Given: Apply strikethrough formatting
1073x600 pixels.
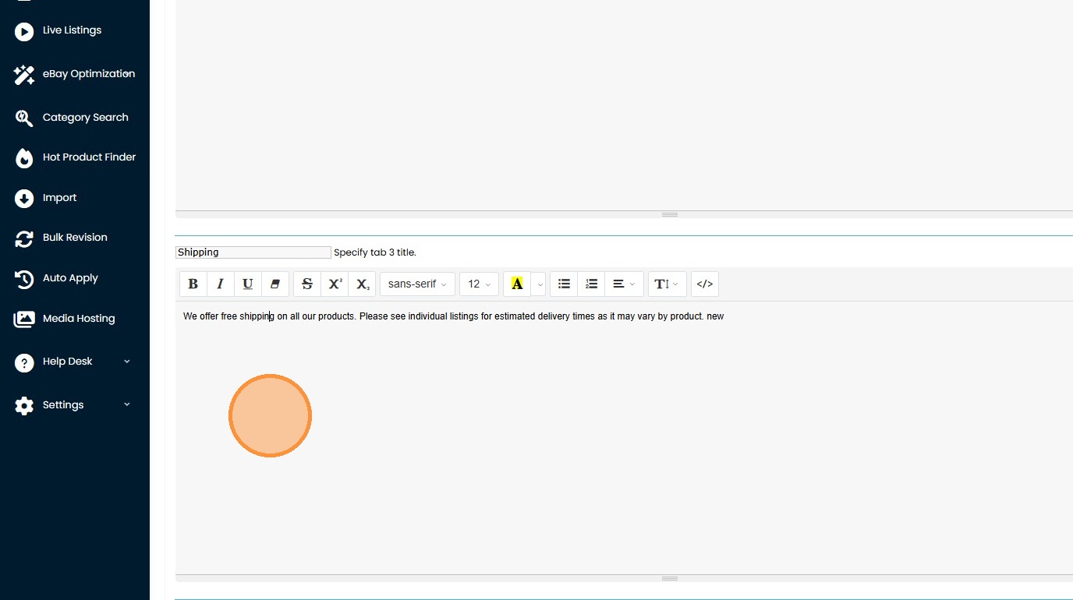Looking at the screenshot, I should (x=307, y=284).
